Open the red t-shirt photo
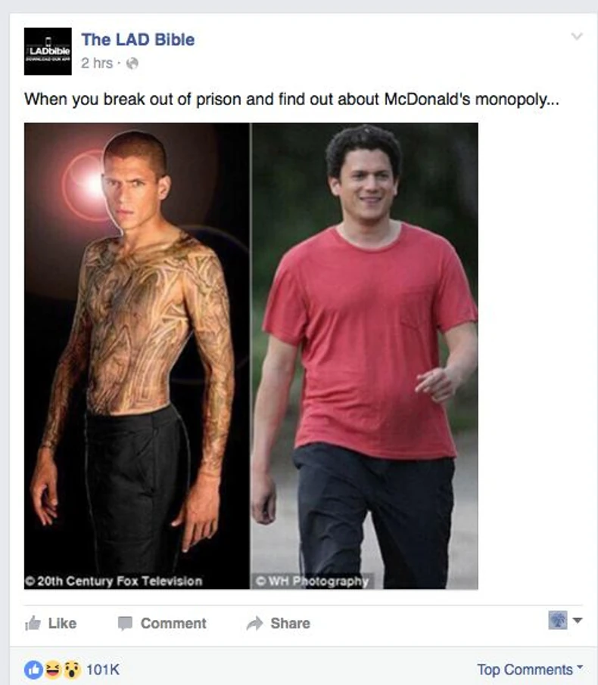The image size is (598, 685). pos(364,356)
